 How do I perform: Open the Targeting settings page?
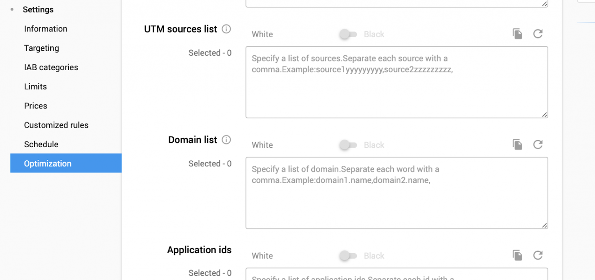tap(42, 48)
